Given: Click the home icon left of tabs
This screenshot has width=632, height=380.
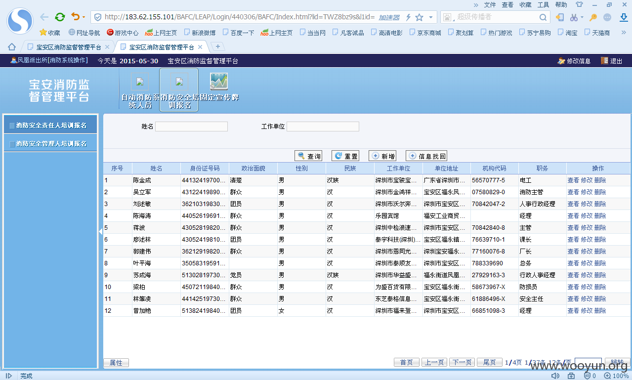Looking at the screenshot, I should 12,47.
